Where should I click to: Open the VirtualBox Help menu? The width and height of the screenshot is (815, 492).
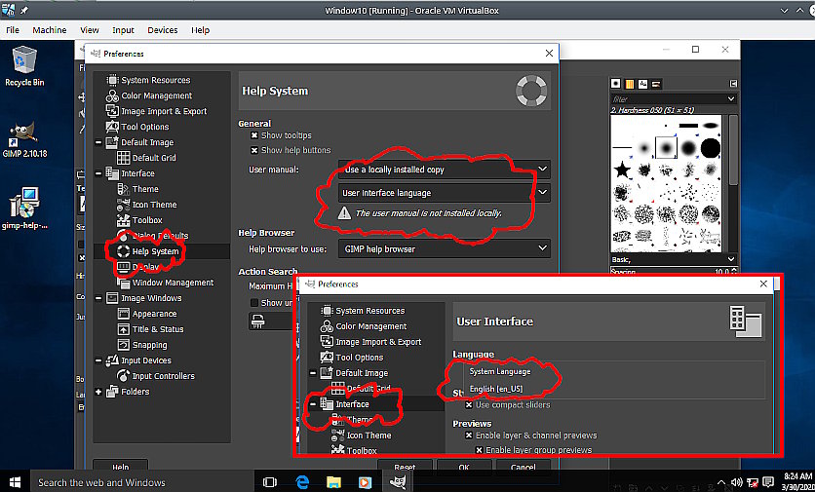[200, 30]
